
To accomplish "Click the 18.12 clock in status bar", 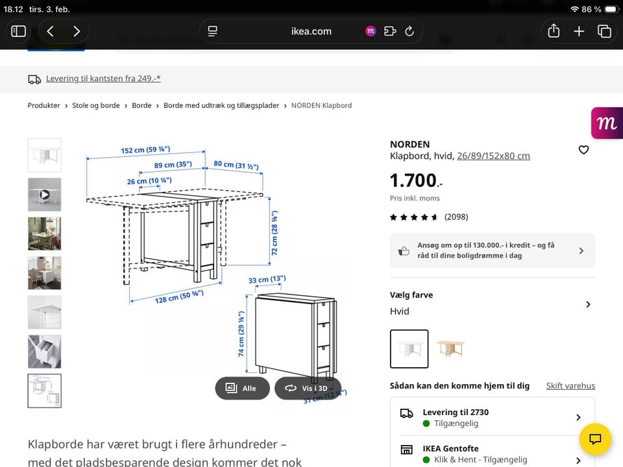I will 13,9.
